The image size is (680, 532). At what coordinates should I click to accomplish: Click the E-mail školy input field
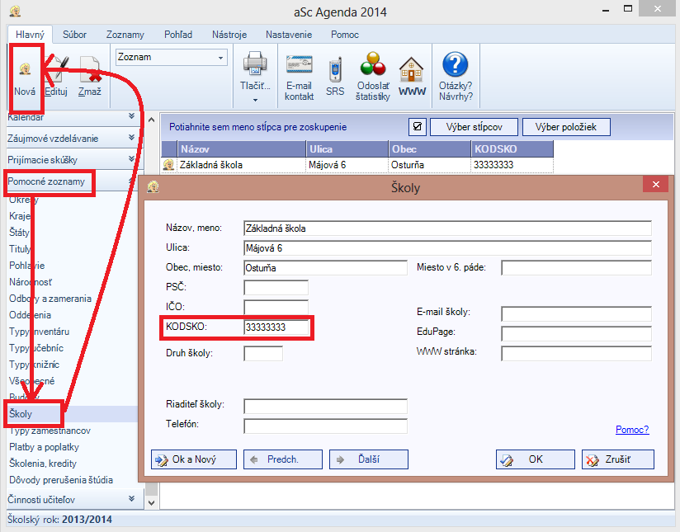576,314
